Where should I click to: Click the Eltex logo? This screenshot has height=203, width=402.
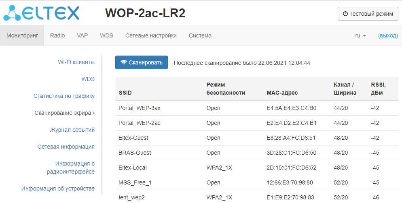[x=42, y=13]
